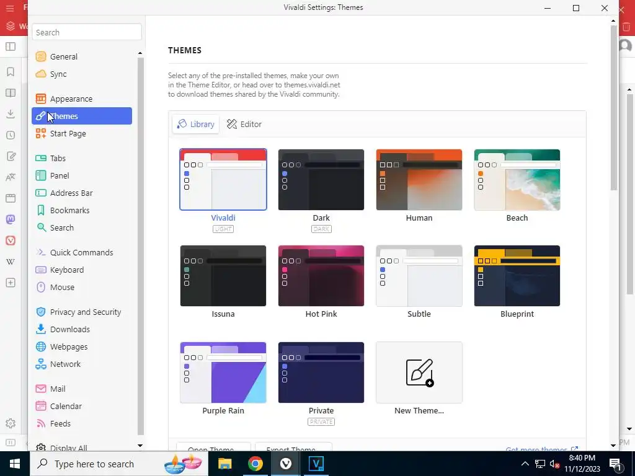Viewport: 635px width, 476px height.
Task: Create a New Theme
Action: coord(419,372)
